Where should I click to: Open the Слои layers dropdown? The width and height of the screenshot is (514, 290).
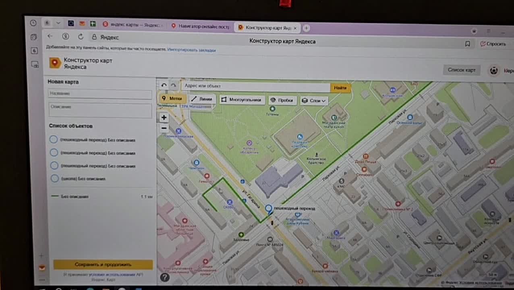click(314, 101)
